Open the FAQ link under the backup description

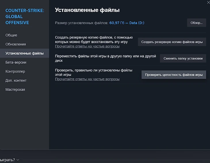pos(87,46)
